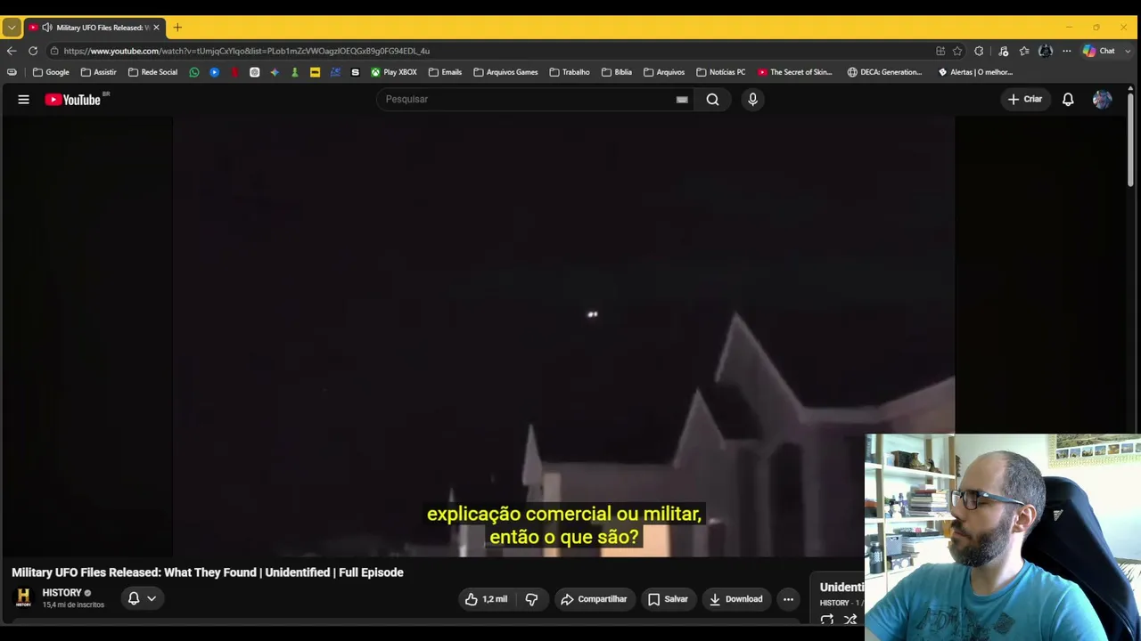Open the Emails bookmarks folder
Image resolution: width=1141 pixels, height=641 pixels.
coord(445,72)
